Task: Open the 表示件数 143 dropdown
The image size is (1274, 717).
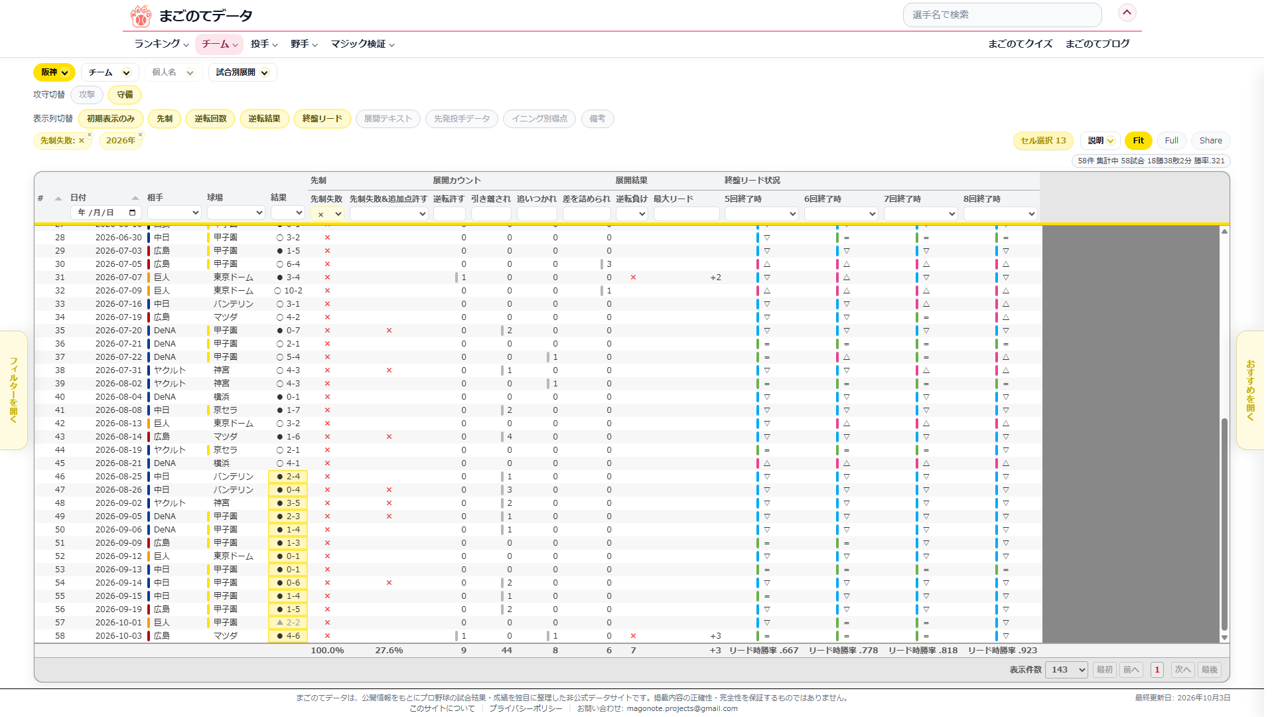Action: tap(1066, 670)
